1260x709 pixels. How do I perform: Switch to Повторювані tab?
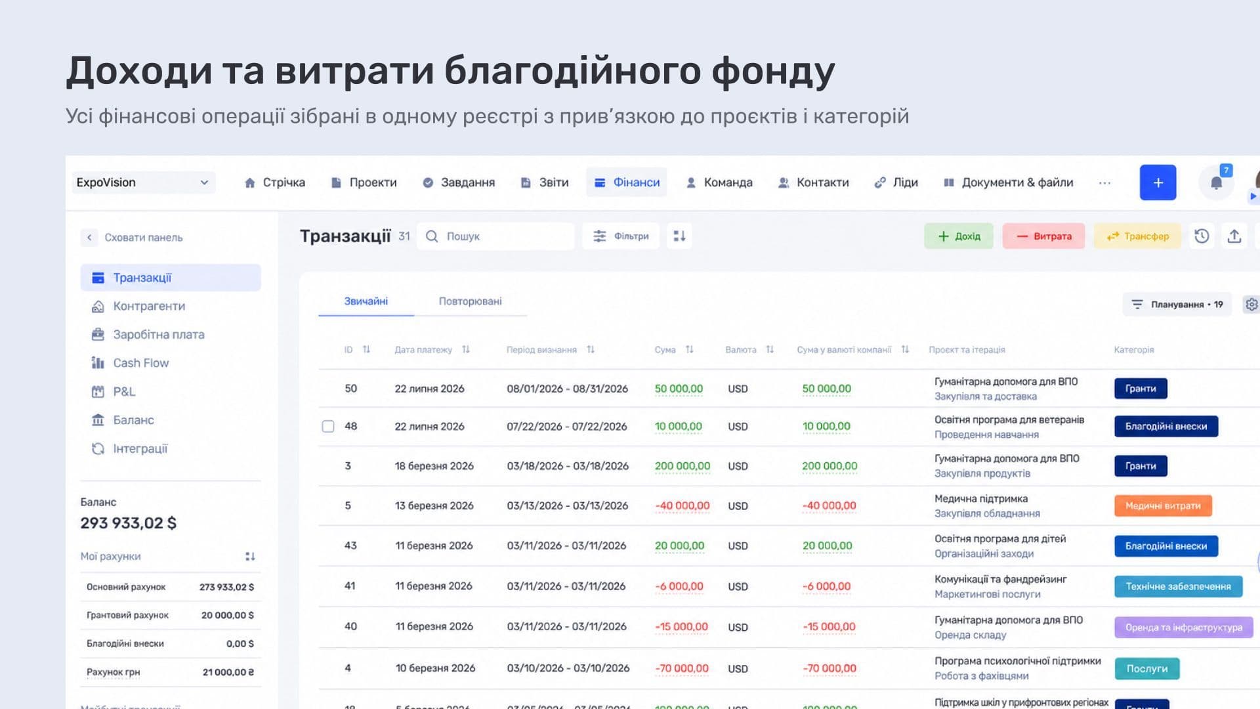click(470, 301)
